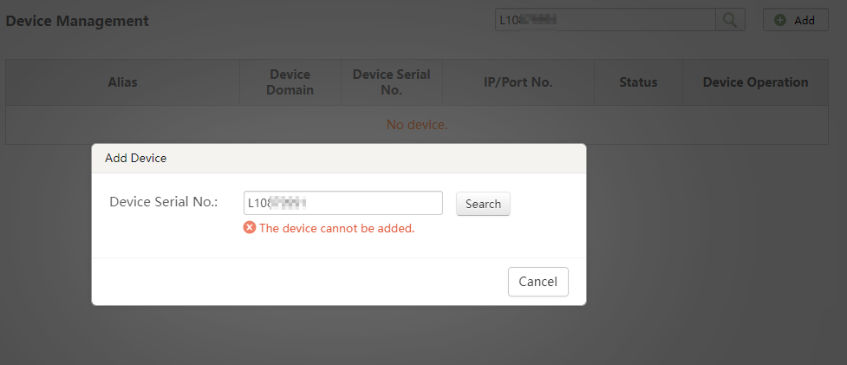This screenshot has height=365, width=847.
Task: Sort by Device Domain column header
Action: click(290, 82)
